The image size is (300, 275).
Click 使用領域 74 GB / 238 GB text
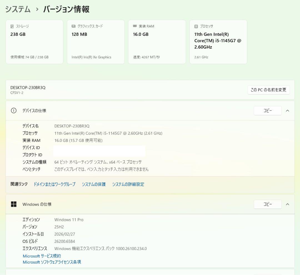[29, 57]
